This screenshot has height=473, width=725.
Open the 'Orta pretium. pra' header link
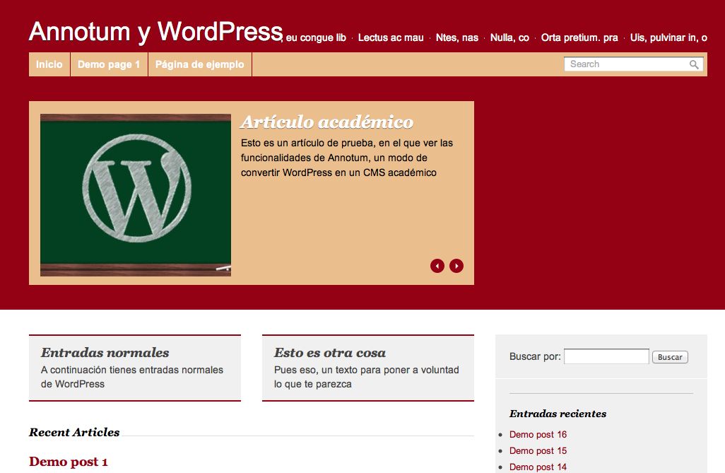click(x=579, y=37)
